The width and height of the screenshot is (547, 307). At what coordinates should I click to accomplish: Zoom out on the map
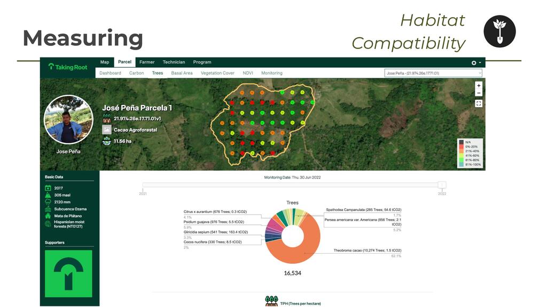(479, 93)
